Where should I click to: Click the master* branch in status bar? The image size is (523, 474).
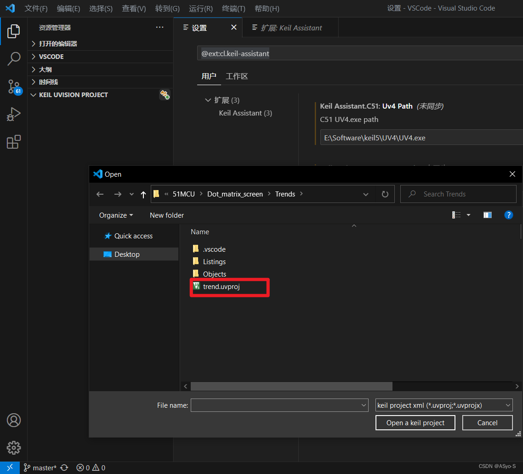(40, 468)
